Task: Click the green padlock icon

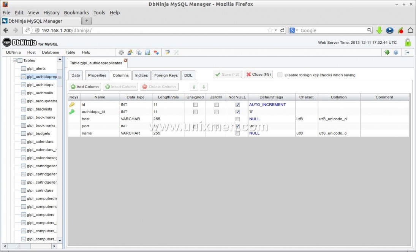Action: tap(408, 42)
